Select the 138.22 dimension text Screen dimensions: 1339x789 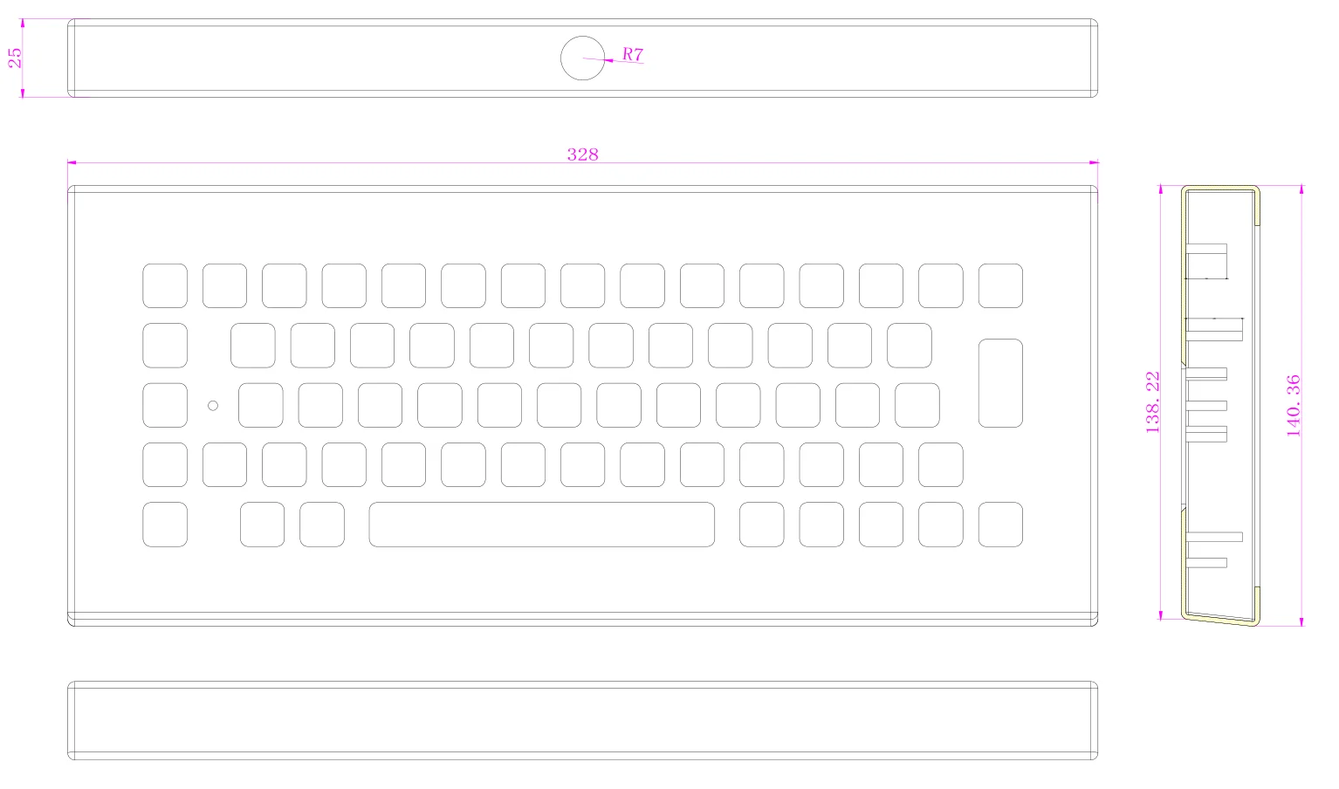[1153, 402]
